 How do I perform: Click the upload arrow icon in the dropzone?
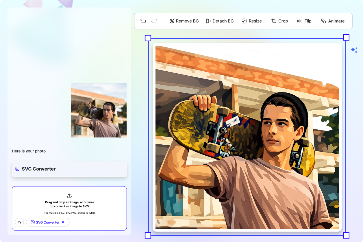tap(69, 196)
